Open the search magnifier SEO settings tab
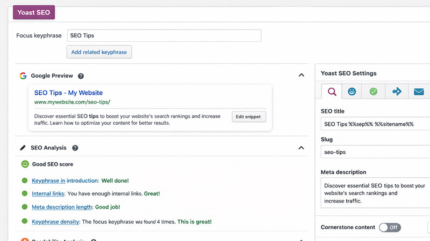 (x=332, y=92)
